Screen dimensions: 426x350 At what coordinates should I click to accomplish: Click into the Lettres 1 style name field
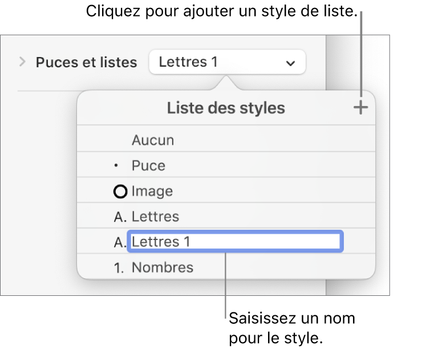point(235,242)
